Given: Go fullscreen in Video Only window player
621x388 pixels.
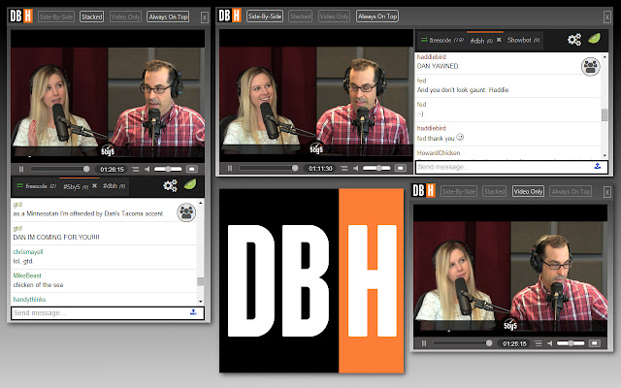Looking at the screenshot, I should 595,343.
